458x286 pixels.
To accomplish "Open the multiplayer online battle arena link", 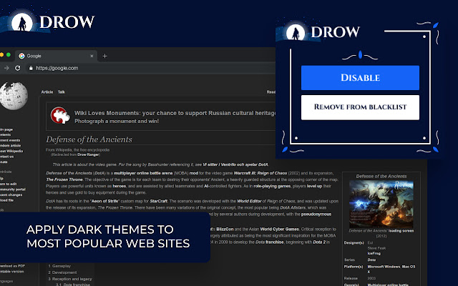I will click(x=143, y=173).
